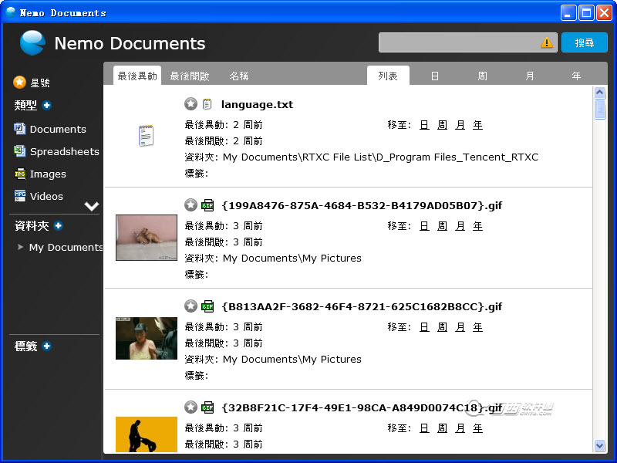Add a new folder with plus icon

[x=59, y=225]
